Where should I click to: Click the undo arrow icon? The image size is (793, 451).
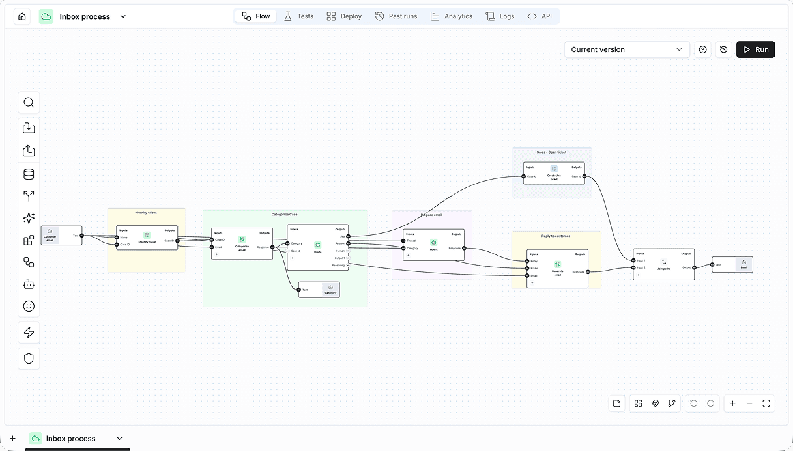click(x=694, y=403)
